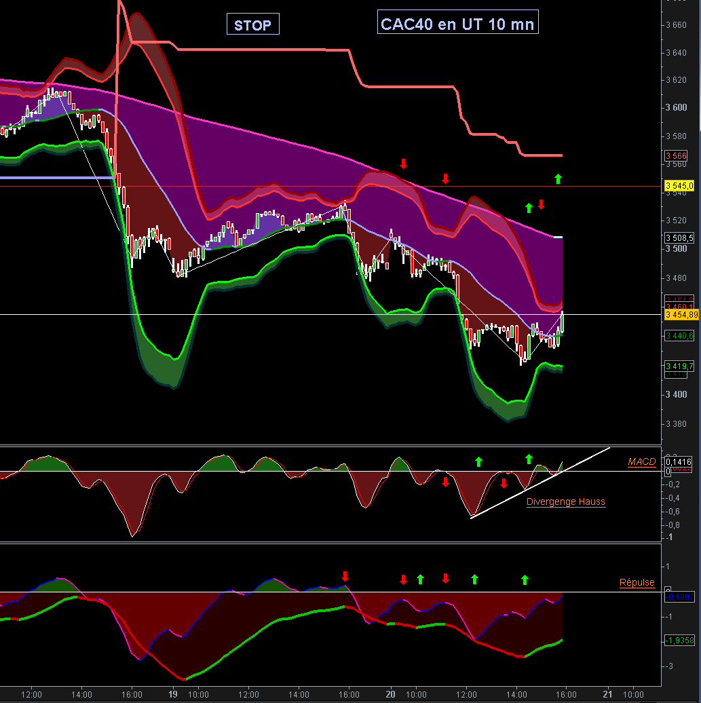The height and width of the screenshot is (703, 701).
Task: Click the 3 620 price axis label
Action: 676,80
